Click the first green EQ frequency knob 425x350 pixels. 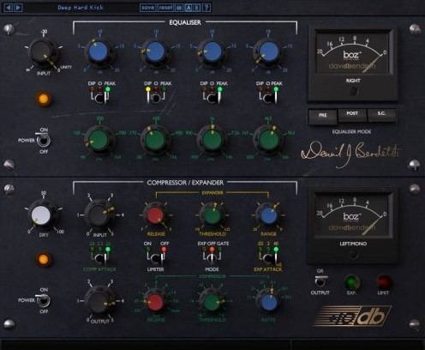pos(99,140)
